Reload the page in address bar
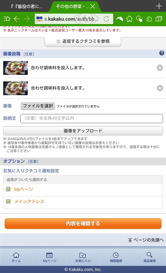 [106, 19]
